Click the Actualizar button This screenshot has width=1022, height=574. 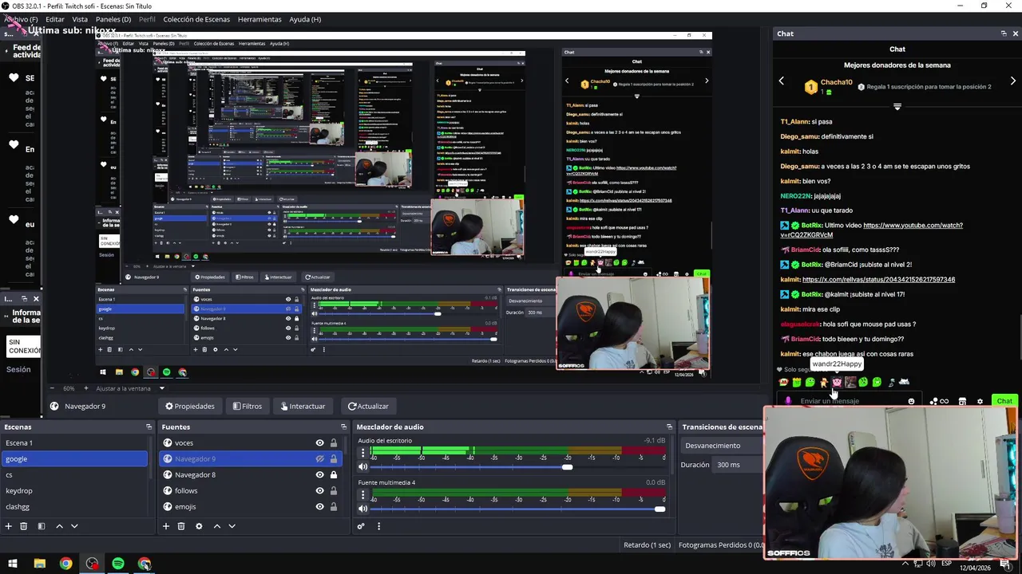pos(368,407)
